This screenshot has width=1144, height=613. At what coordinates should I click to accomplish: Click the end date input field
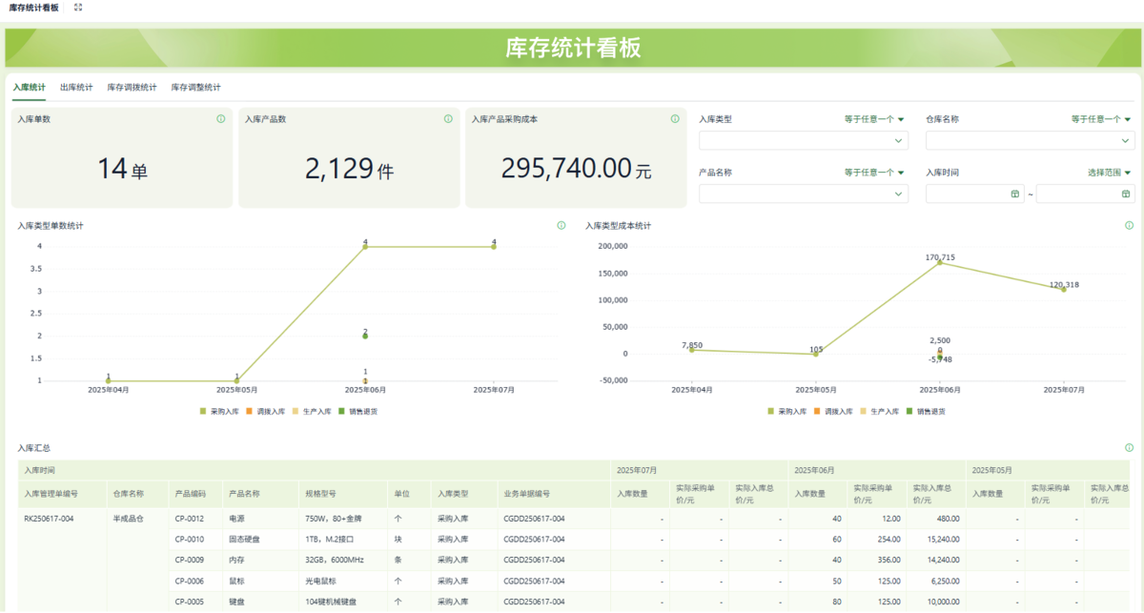point(1077,194)
